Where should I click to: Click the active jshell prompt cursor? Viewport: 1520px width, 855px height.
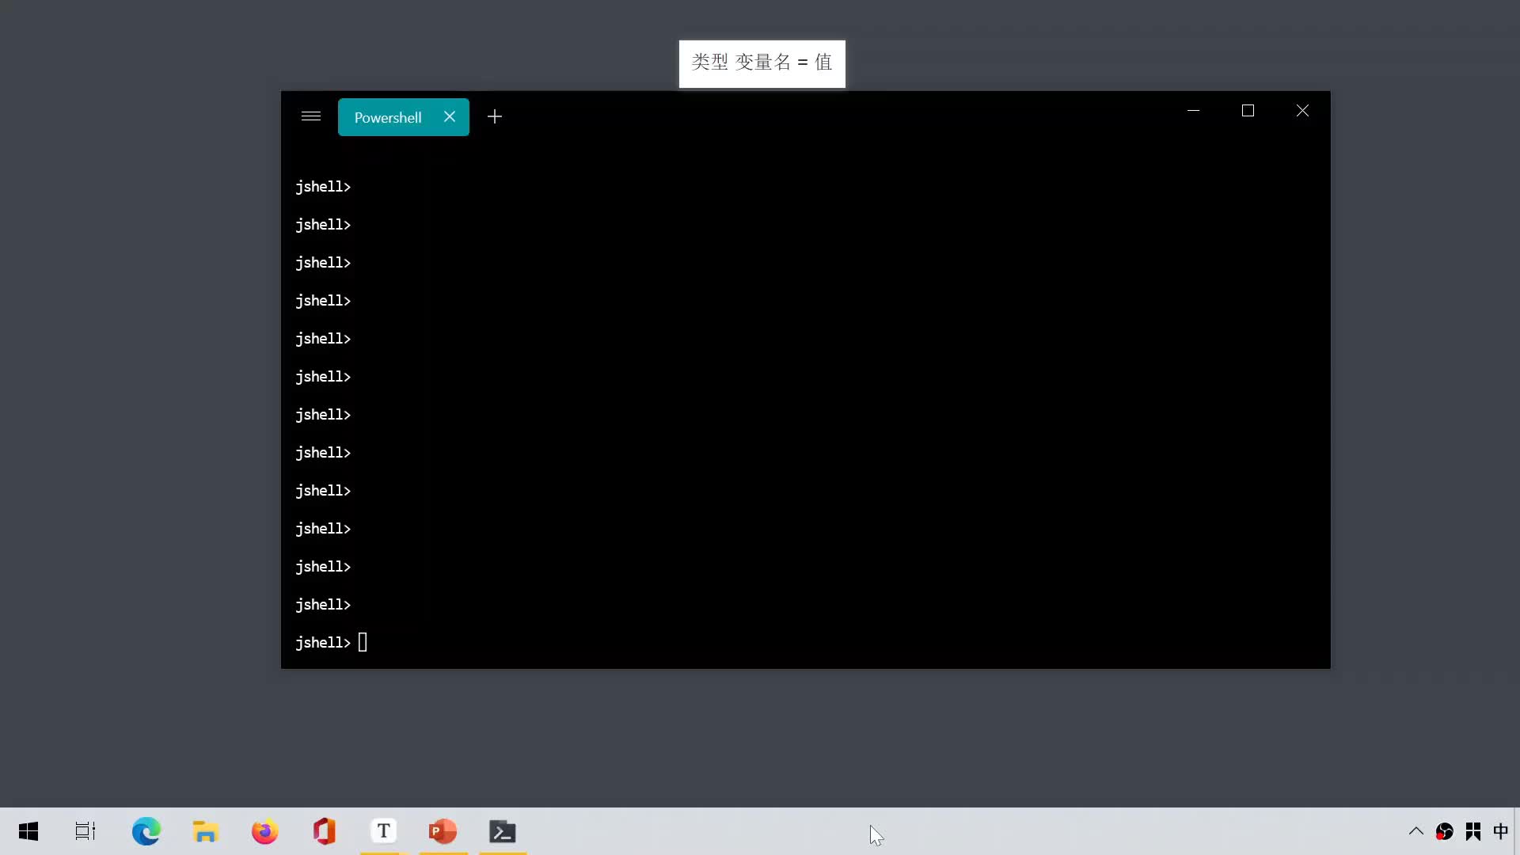[363, 642]
